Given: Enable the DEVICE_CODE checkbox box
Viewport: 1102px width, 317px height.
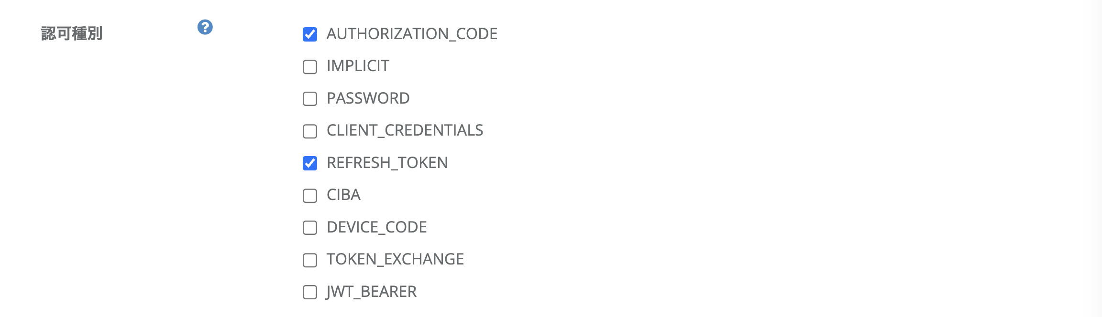Looking at the screenshot, I should [x=310, y=228].
